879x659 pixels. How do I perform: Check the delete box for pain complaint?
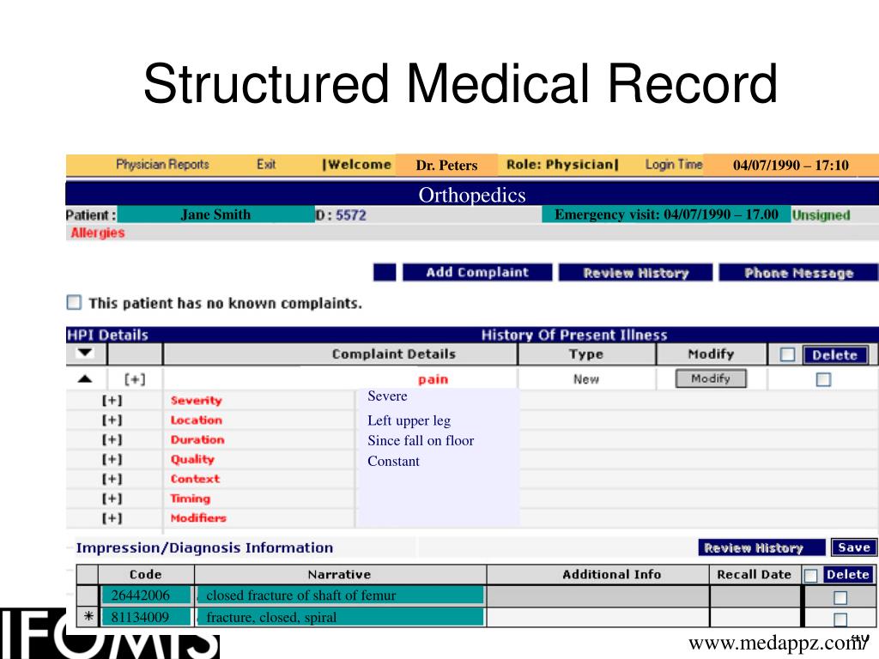click(x=823, y=379)
